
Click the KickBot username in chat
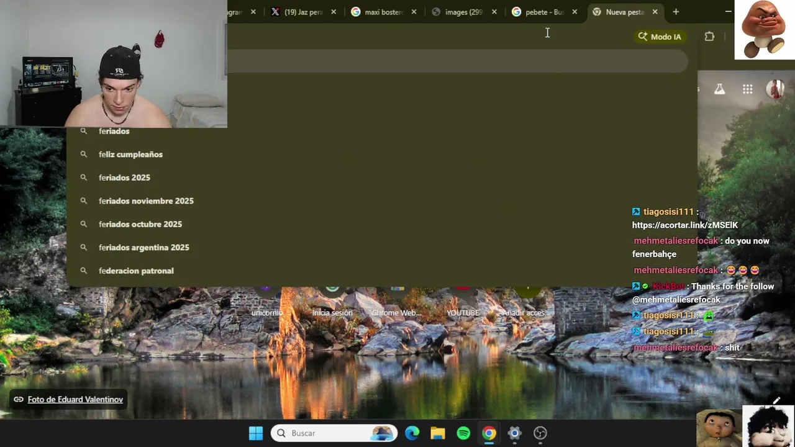(x=668, y=286)
